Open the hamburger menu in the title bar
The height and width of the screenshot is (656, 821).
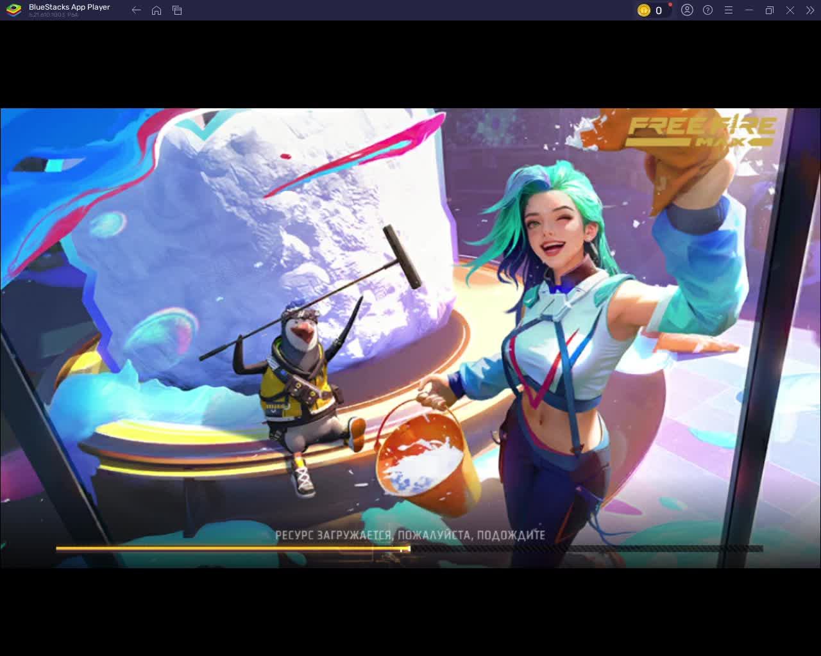pos(728,10)
